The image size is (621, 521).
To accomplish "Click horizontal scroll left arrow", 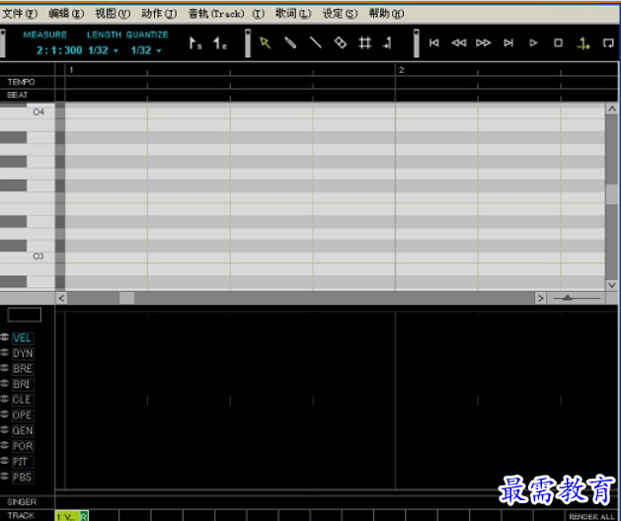I will [61, 298].
